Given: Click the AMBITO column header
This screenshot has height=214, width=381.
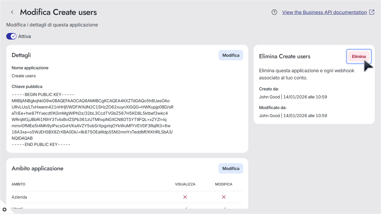Looking at the screenshot, I should point(18,184).
